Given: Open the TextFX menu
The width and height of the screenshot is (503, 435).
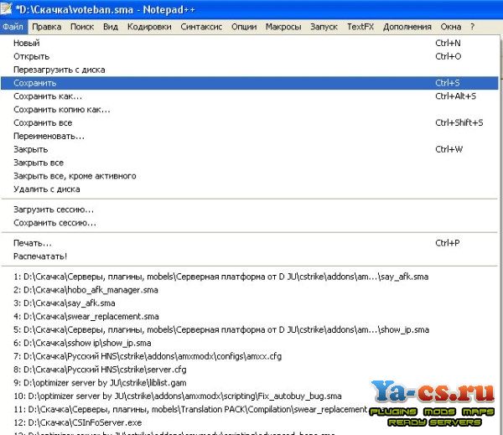Looking at the screenshot, I should (x=360, y=27).
